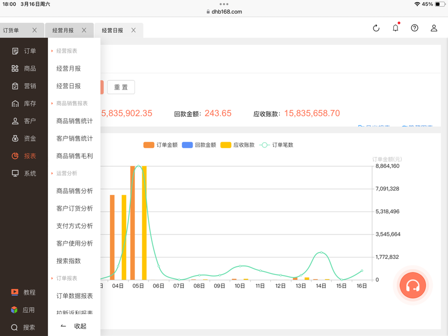448x336 pixels.
Task: Open 商品销售统计 menu entry
Action: 74,121
